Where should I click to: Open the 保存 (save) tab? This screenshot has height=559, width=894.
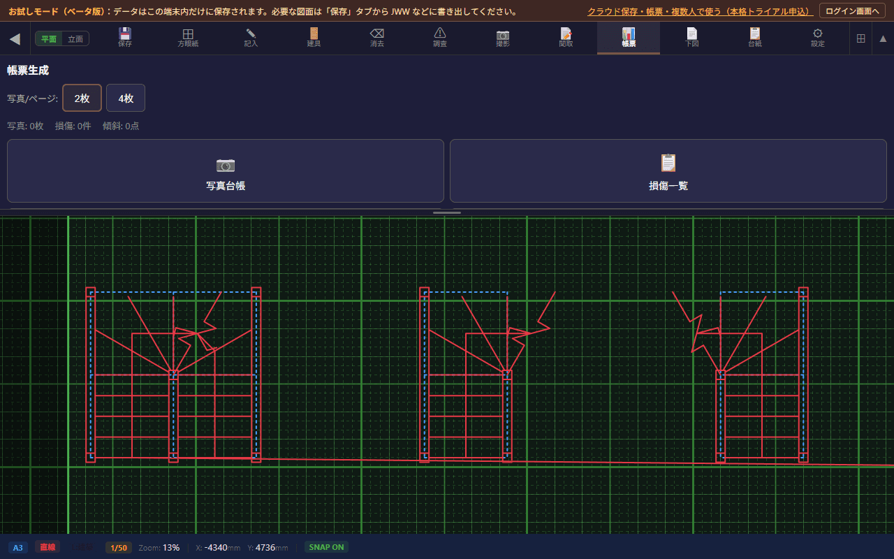tap(125, 38)
